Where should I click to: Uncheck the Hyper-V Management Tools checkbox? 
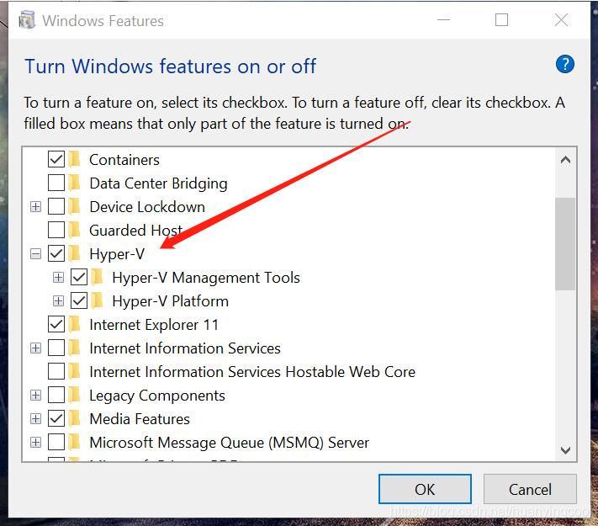(x=79, y=277)
